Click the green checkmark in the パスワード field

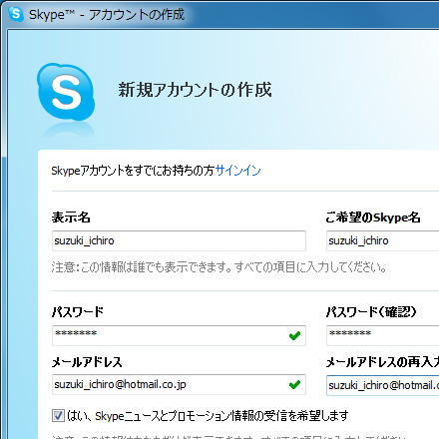point(294,335)
